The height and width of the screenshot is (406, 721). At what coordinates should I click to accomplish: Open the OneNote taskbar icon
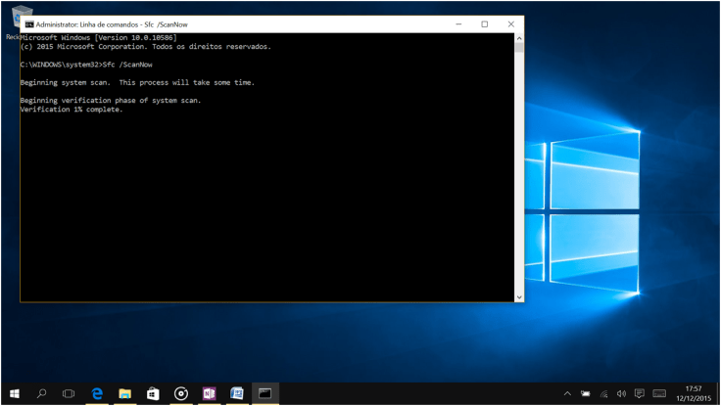tap(209, 393)
